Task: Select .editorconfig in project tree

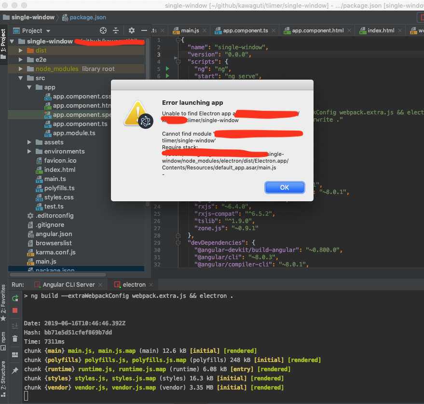Action: click(x=55, y=216)
